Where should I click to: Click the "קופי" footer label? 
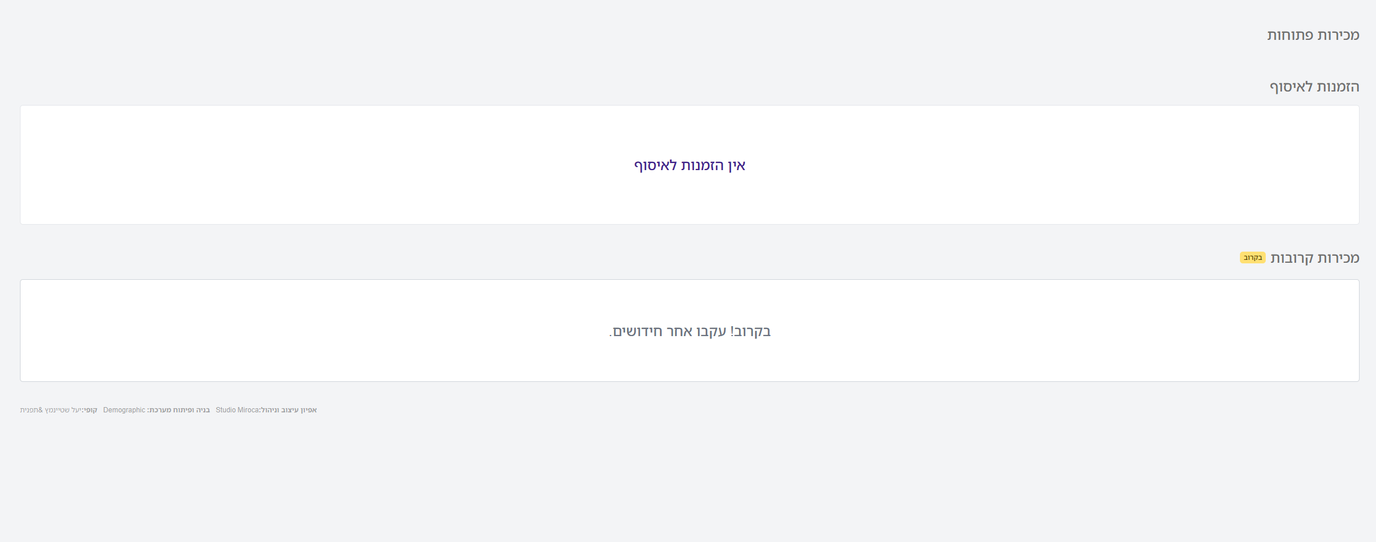point(90,410)
